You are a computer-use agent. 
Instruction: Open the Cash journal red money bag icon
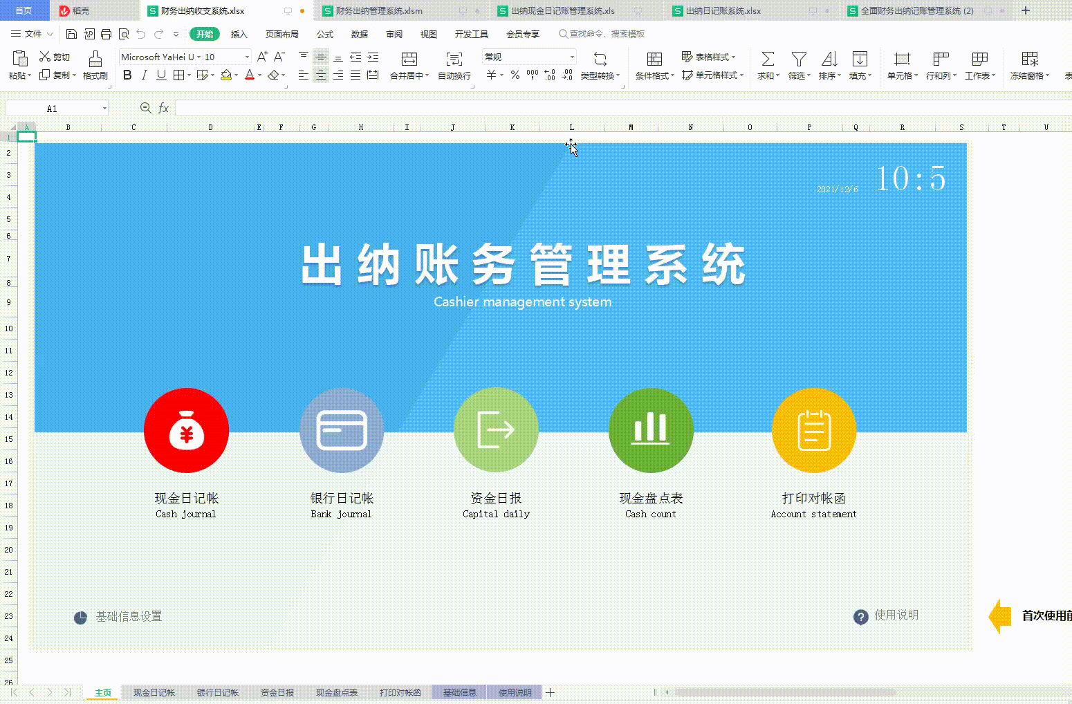point(185,429)
